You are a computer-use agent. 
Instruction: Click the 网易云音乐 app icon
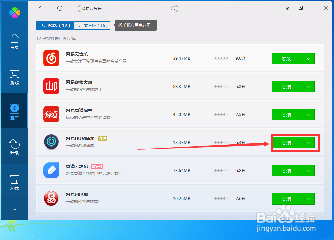[51, 58]
